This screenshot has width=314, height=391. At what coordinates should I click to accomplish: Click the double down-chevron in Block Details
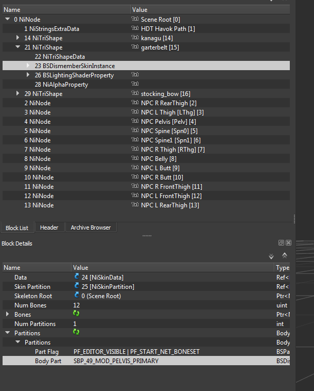click(271, 256)
